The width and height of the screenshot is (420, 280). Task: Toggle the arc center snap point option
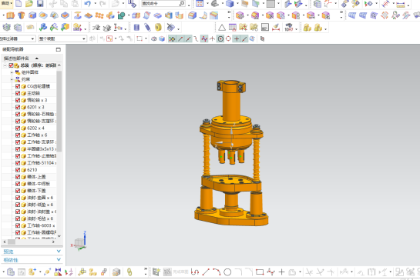point(220,38)
